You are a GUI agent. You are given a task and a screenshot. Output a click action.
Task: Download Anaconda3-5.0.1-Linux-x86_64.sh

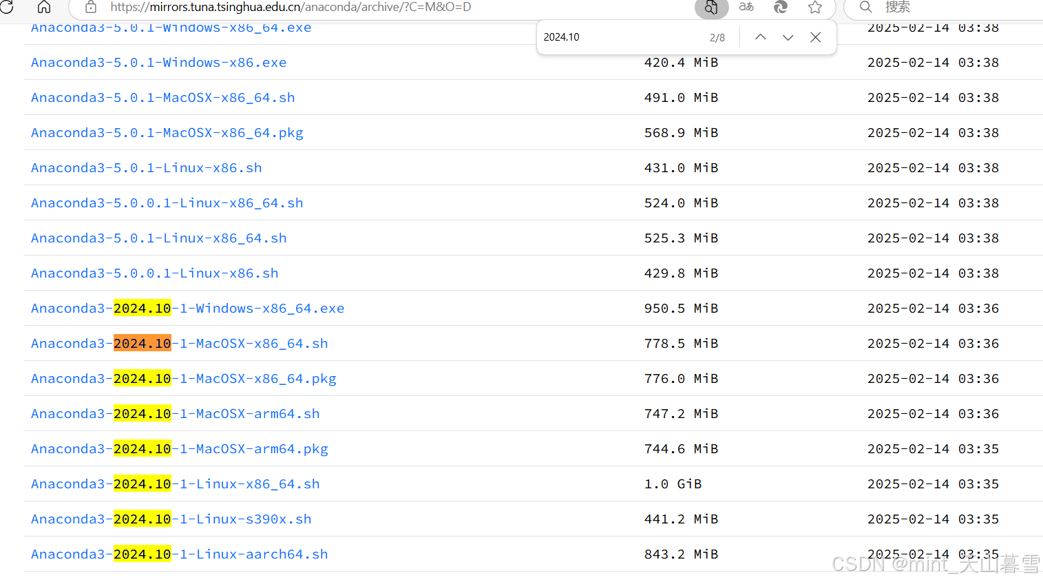(x=158, y=238)
